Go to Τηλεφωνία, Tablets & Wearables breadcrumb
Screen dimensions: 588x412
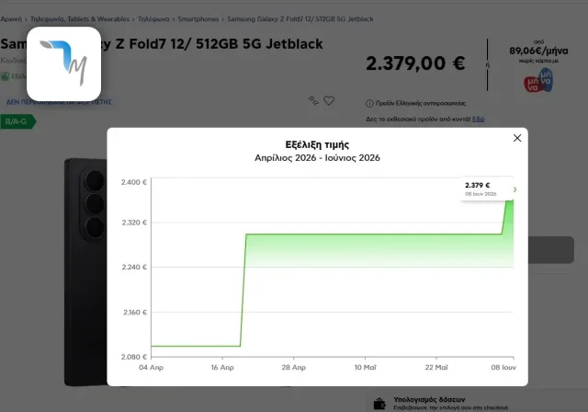tap(80, 18)
